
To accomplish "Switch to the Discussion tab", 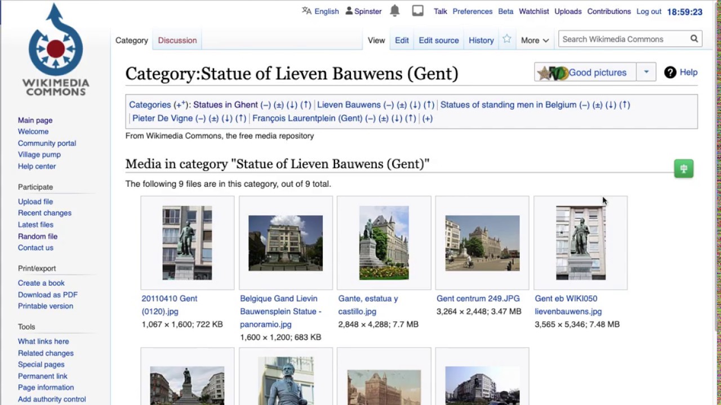I will click(177, 40).
